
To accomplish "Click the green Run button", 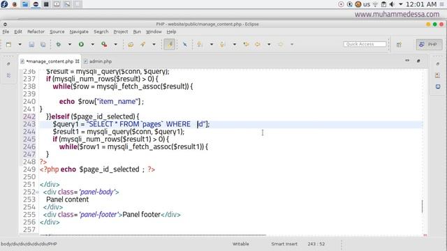I will point(81,45).
